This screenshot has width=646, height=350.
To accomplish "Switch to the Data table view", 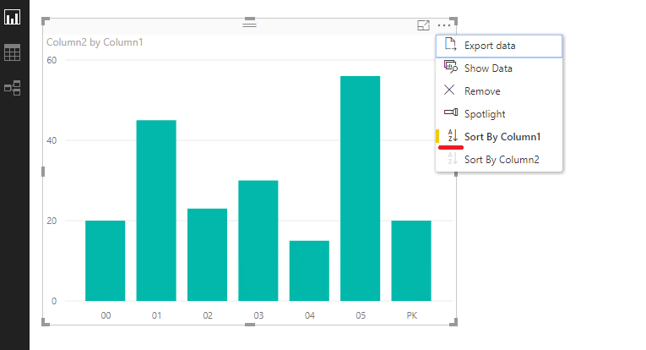I will tap(13, 52).
